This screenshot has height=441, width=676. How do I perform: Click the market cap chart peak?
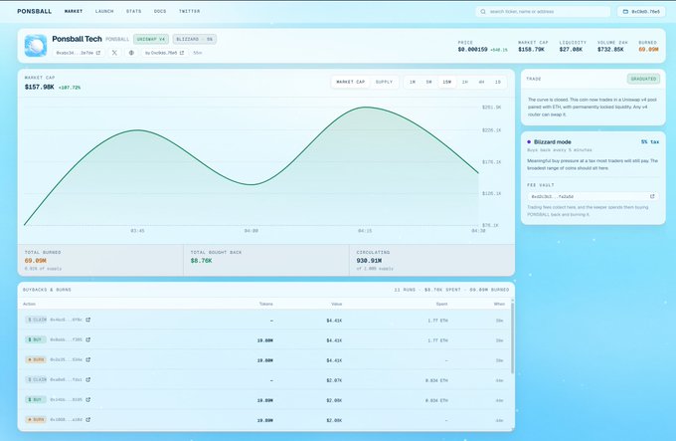tap(366, 107)
